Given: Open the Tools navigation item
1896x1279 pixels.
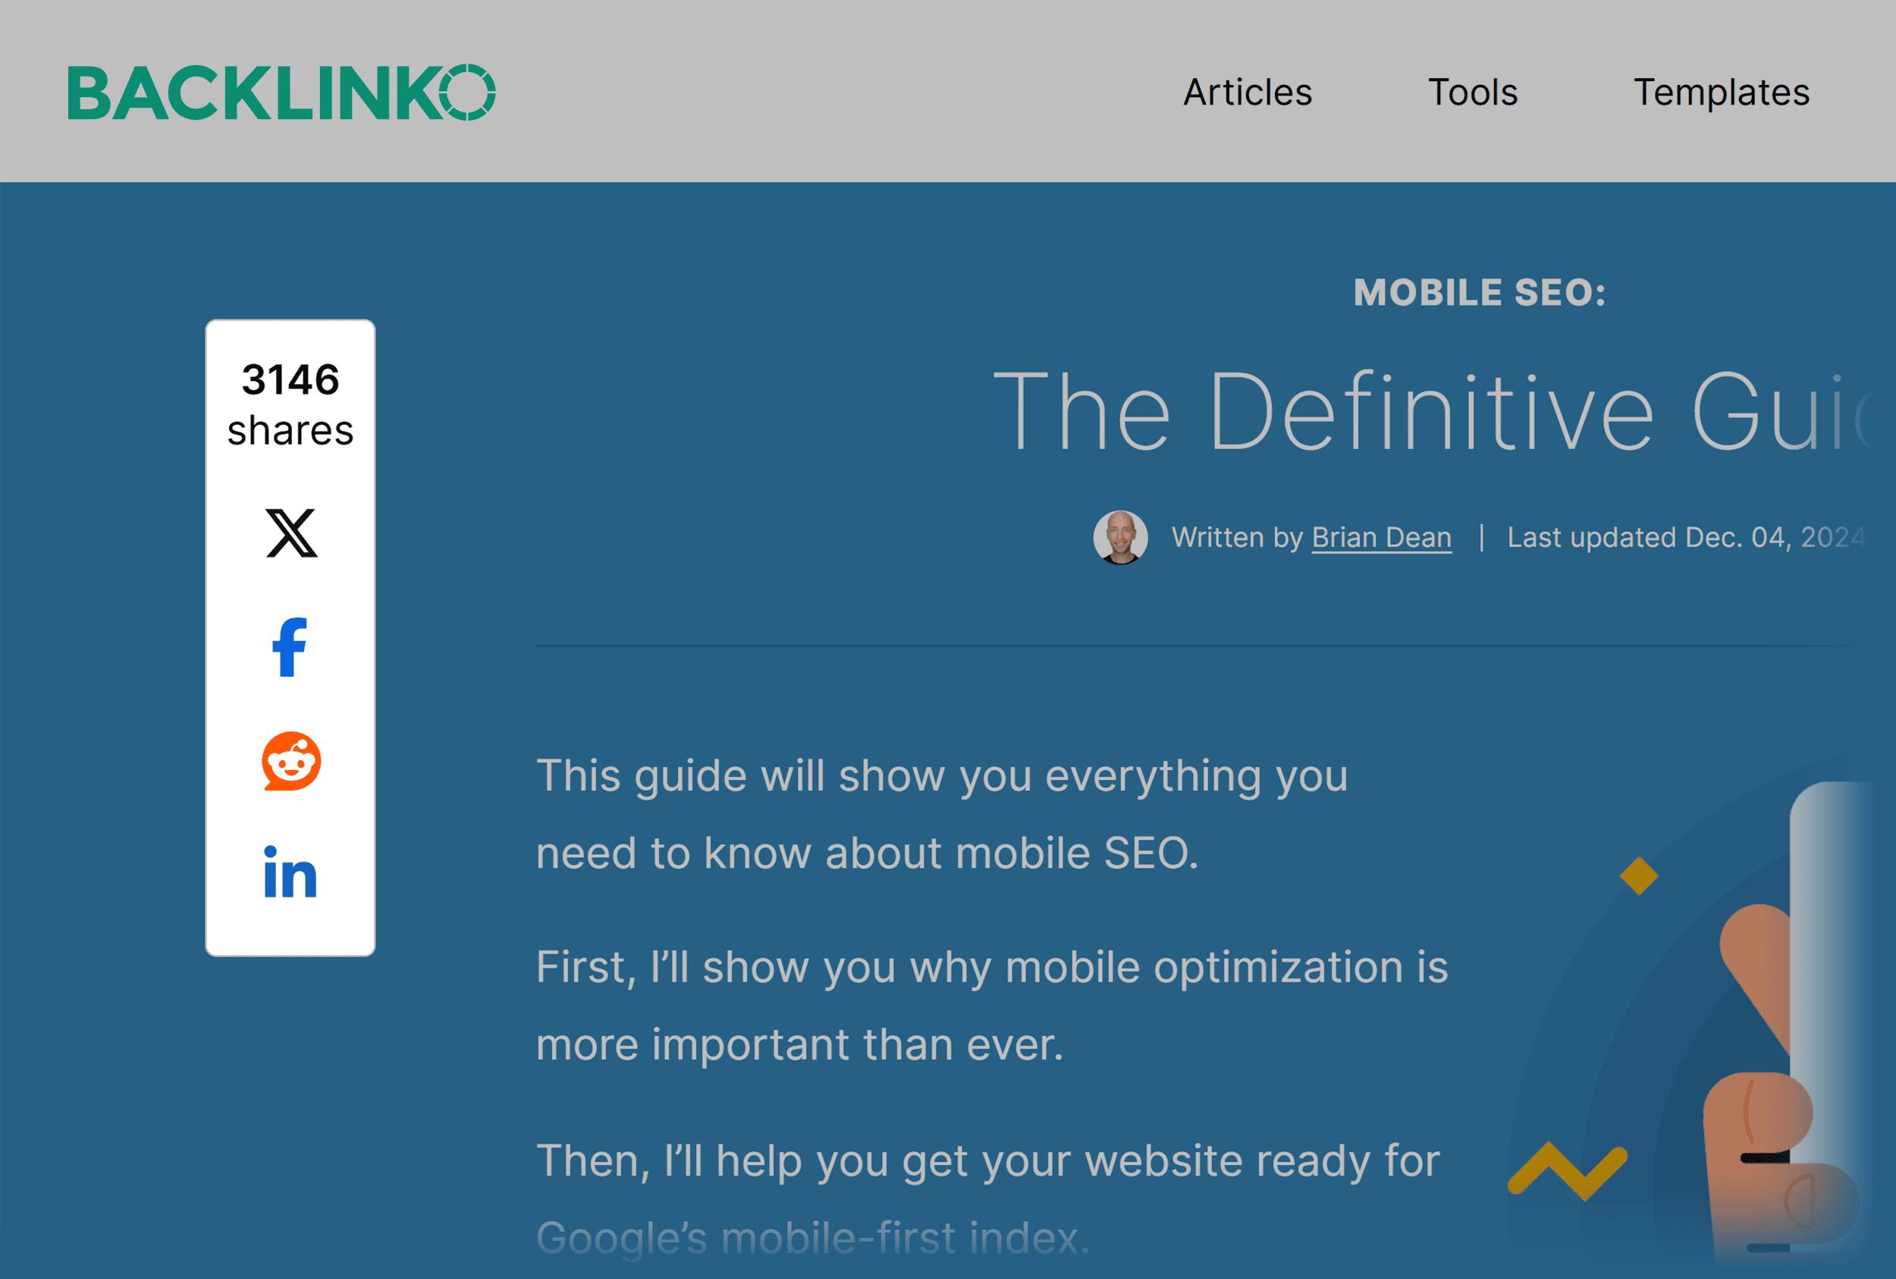Looking at the screenshot, I should (x=1472, y=93).
